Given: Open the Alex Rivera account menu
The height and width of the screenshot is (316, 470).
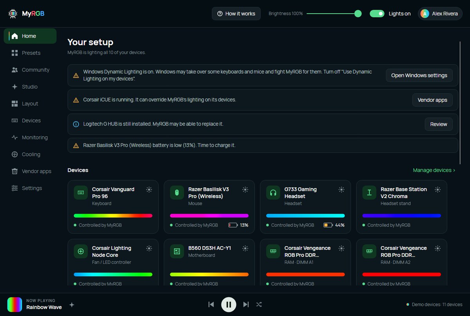Looking at the screenshot, I should pyautogui.click(x=440, y=14).
